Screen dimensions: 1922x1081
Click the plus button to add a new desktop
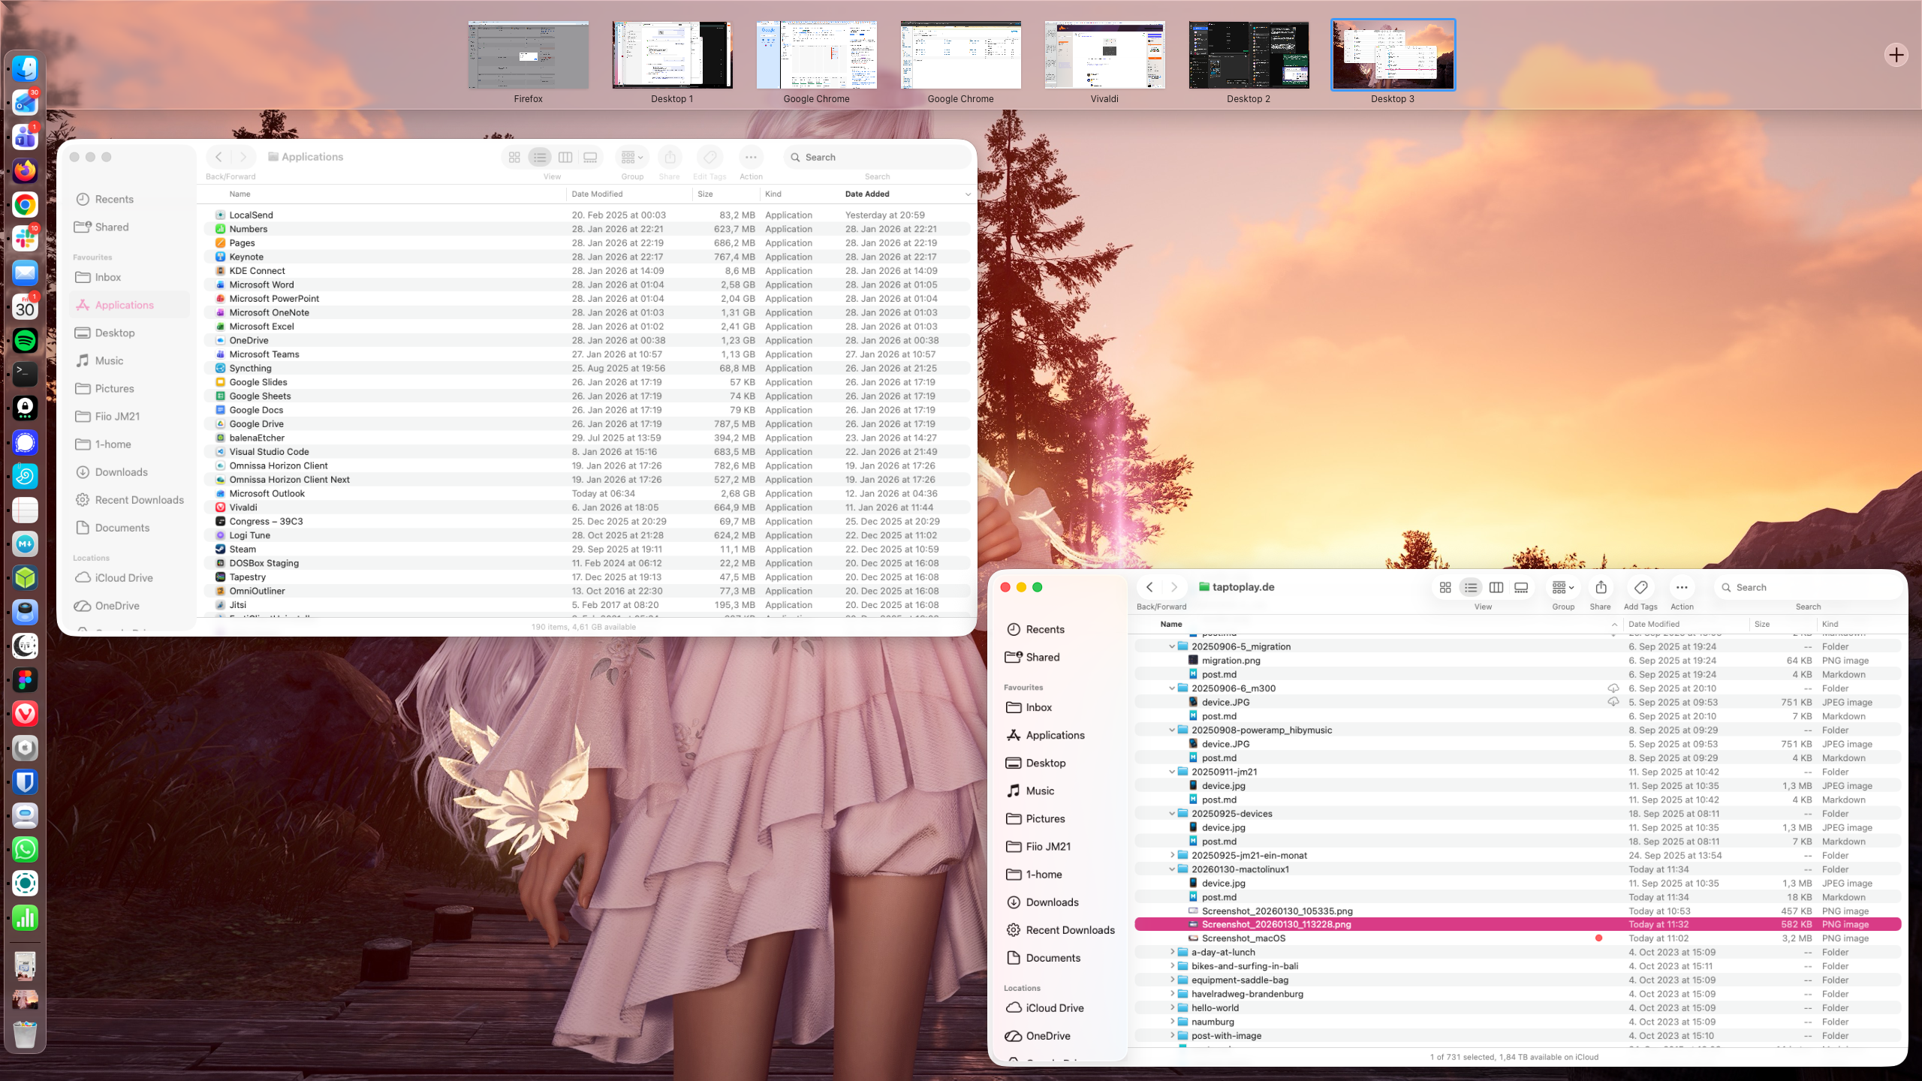click(x=1896, y=55)
